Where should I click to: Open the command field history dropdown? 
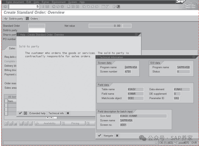[38, 7]
